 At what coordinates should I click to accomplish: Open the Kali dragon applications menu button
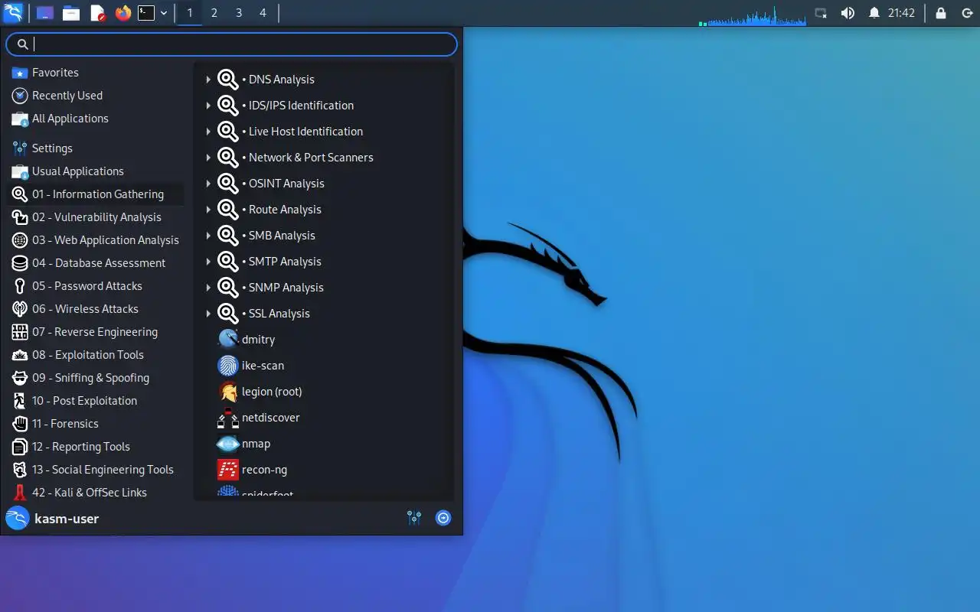[x=13, y=13]
